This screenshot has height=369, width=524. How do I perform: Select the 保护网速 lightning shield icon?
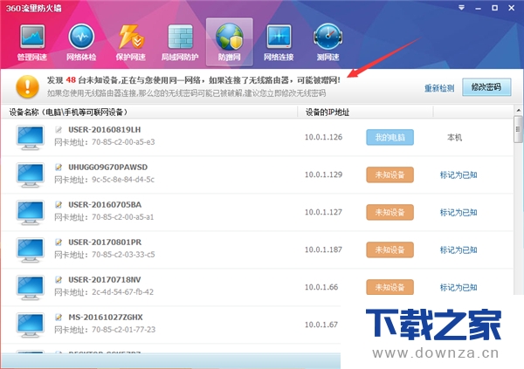click(x=131, y=43)
